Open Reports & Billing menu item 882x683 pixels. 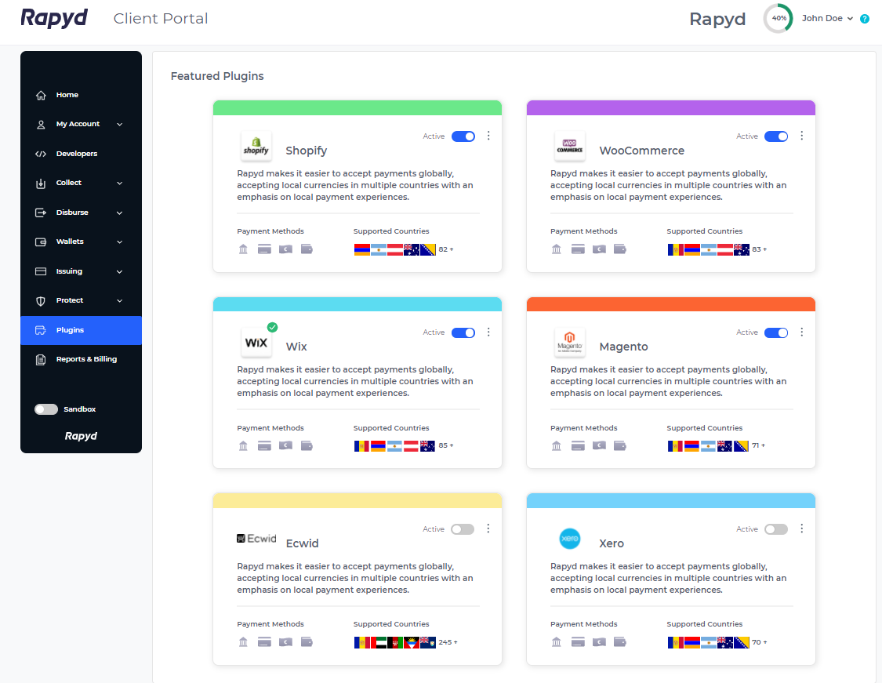coord(81,359)
